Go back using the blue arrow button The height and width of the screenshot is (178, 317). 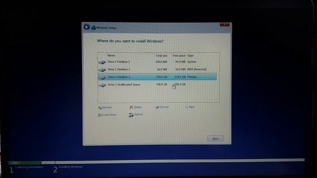(87, 27)
